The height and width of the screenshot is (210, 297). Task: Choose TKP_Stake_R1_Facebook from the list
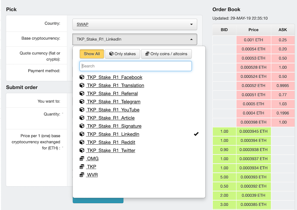point(114,77)
